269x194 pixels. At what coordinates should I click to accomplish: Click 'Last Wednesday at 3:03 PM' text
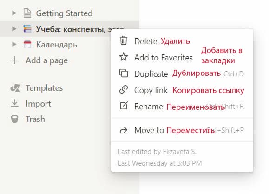click(x=160, y=163)
